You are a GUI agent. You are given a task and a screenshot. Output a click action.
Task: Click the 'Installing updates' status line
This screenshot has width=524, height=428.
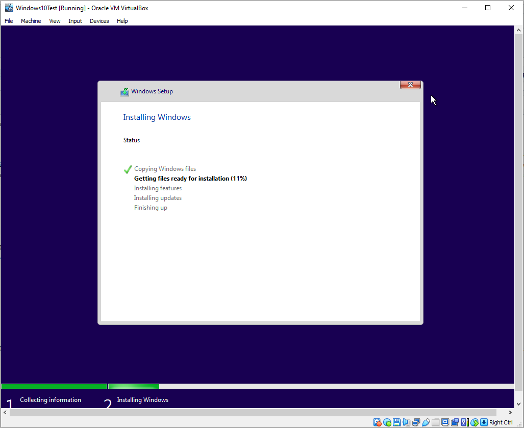pos(158,198)
